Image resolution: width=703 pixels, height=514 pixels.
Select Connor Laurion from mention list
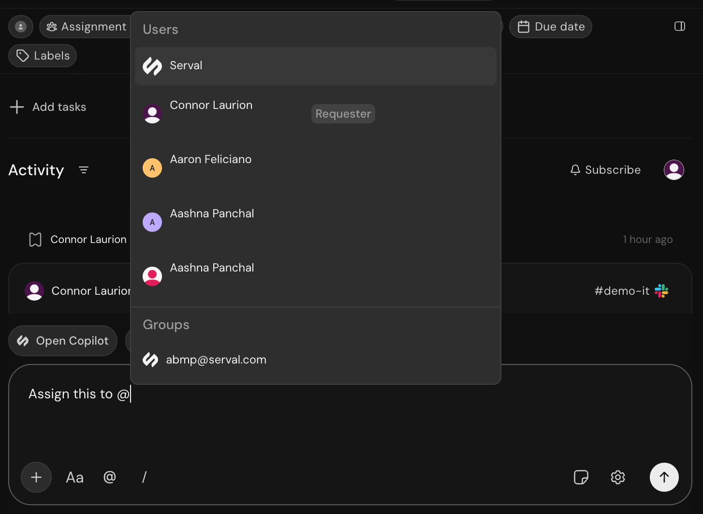tap(316, 114)
